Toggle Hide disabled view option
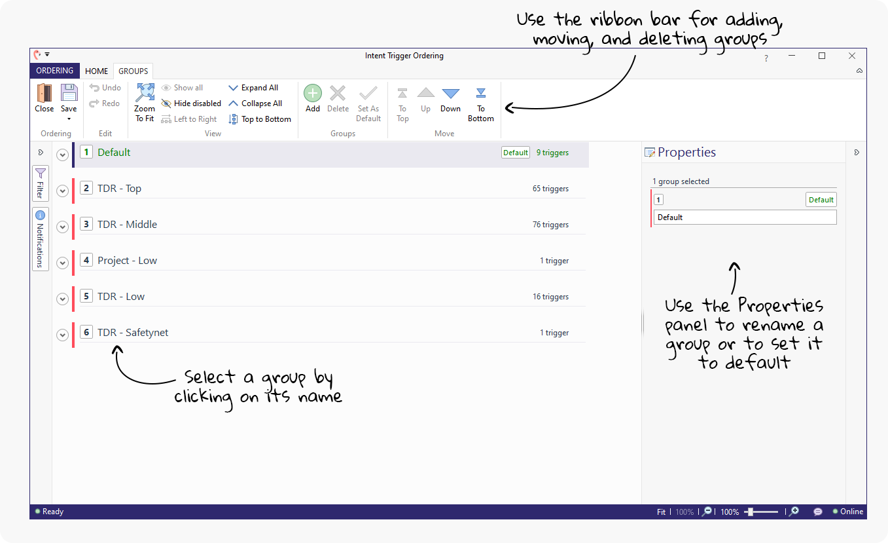This screenshot has height=543, width=888. [x=192, y=103]
